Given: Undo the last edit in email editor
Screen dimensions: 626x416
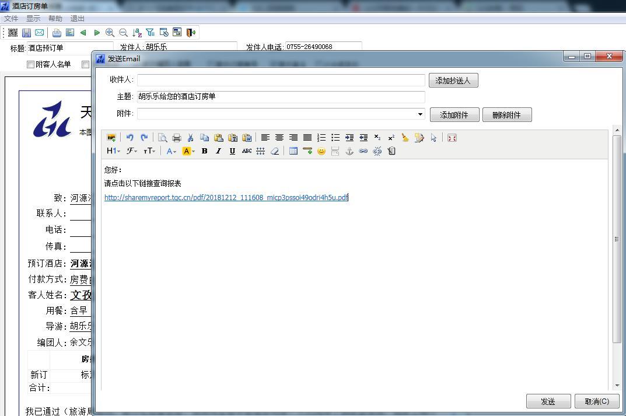Looking at the screenshot, I should [x=130, y=138].
